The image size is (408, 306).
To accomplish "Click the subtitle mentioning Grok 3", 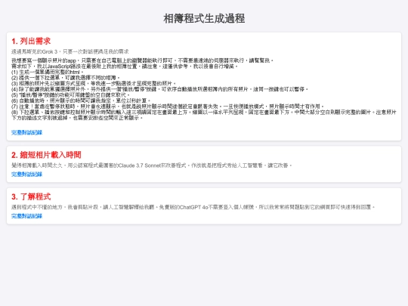I will click(x=70, y=51).
